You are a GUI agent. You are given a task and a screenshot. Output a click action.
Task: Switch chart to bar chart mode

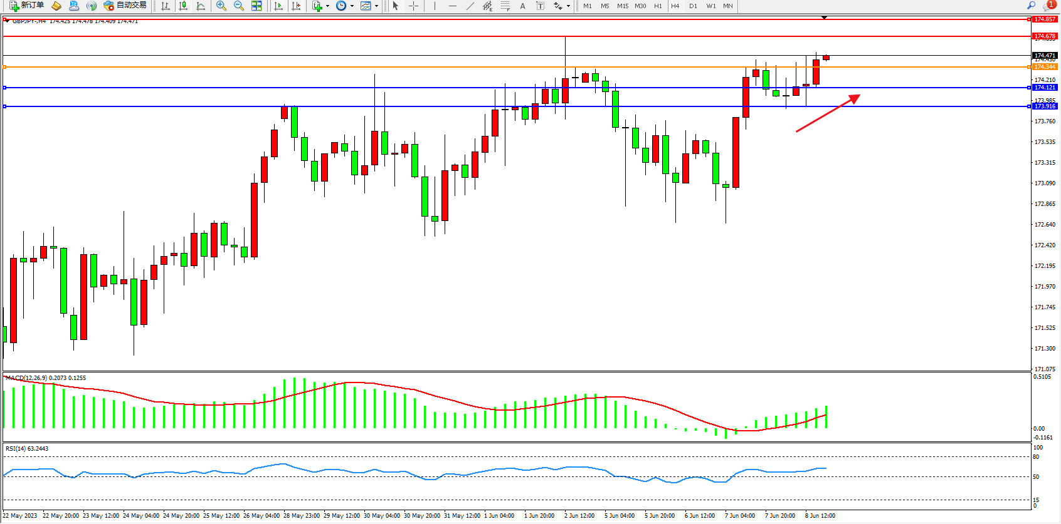(x=166, y=6)
